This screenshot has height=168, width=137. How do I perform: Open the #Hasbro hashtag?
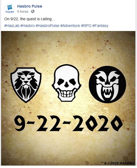coord(27,26)
